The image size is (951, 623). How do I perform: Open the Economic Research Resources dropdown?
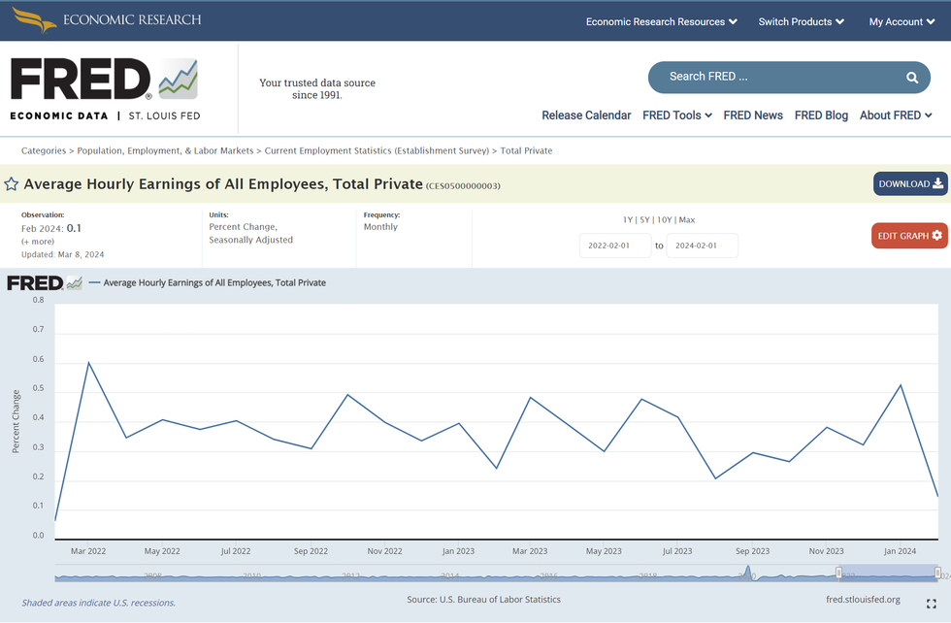pos(661,21)
